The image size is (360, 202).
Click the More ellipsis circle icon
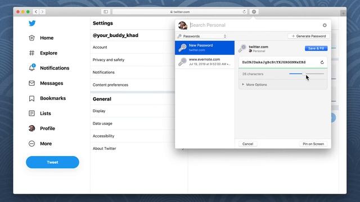(x=31, y=144)
